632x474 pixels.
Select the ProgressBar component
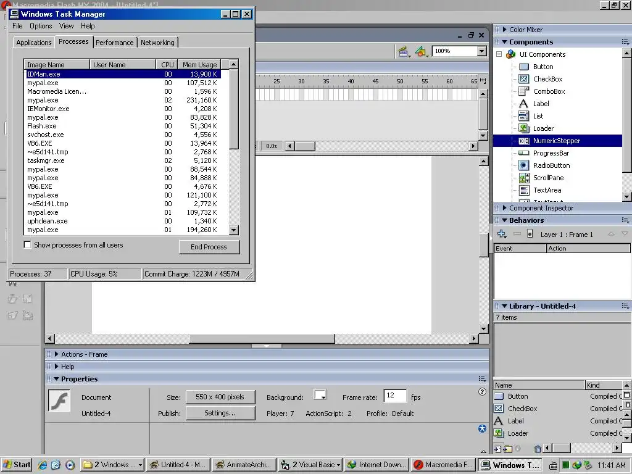[551, 153]
